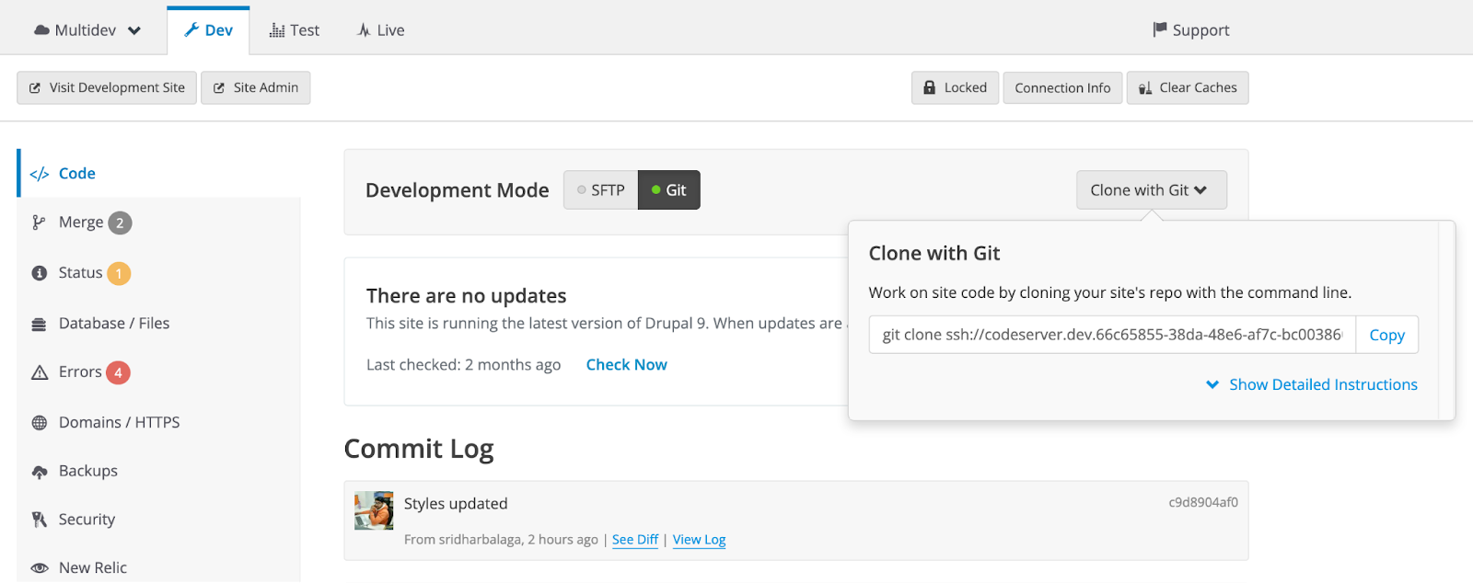This screenshot has height=583, width=1473.
Task: Click the eye icon next to New Relic
Action: [x=40, y=568]
